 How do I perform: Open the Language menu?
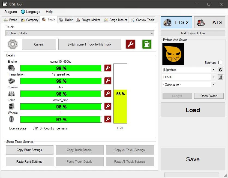(x=31, y=12)
